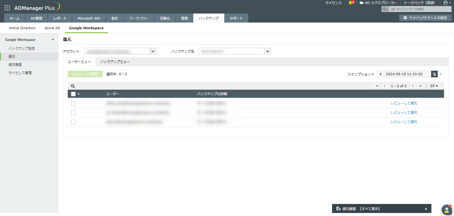This screenshot has width=454, height=216.
Task: Sort by ユーザー column header
Action: (x=113, y=94)
